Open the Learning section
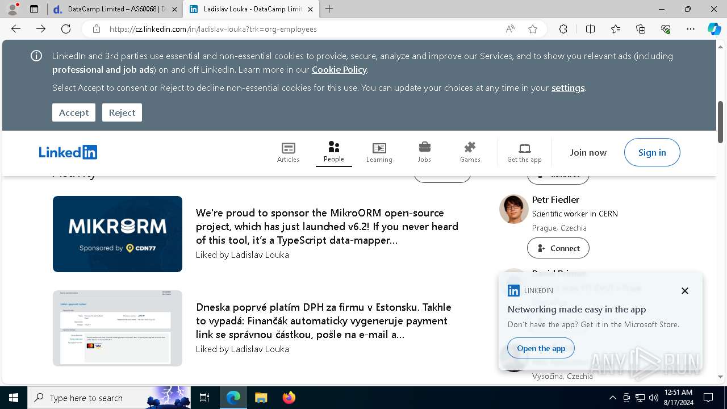The height and width of the screenshot is (409, 727). [x=379, y=152]
